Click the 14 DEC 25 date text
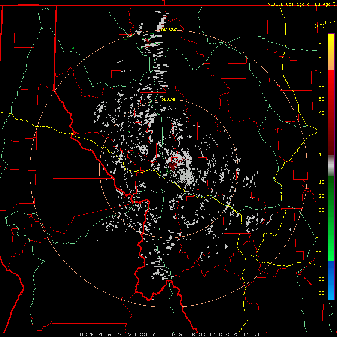337x337 pixels. (x=224, y=334)
